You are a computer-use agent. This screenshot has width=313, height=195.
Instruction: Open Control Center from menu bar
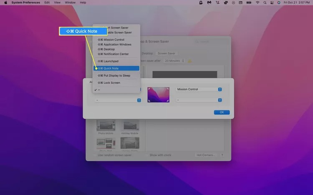click(x=272, y=2)
